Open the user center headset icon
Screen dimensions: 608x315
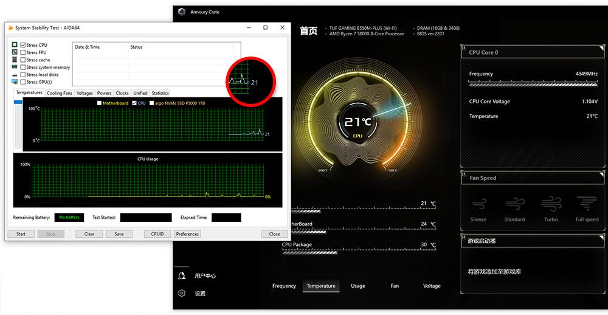(x=181, y=276)
